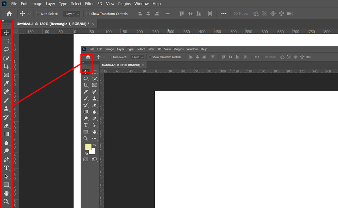Select the Frame tool in the single-column toolbar
This screenshot has height=208, width=338.
[6, 75]
